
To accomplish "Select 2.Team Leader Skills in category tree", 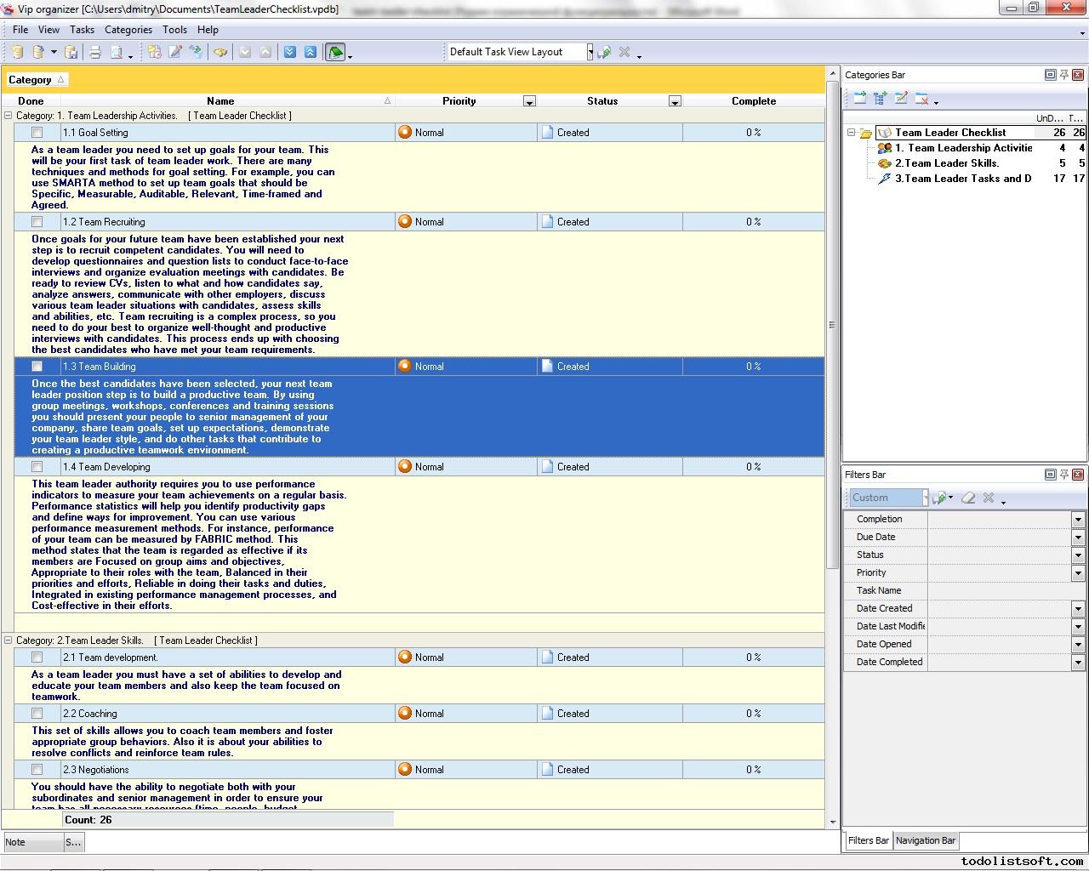I will point(946,163).
